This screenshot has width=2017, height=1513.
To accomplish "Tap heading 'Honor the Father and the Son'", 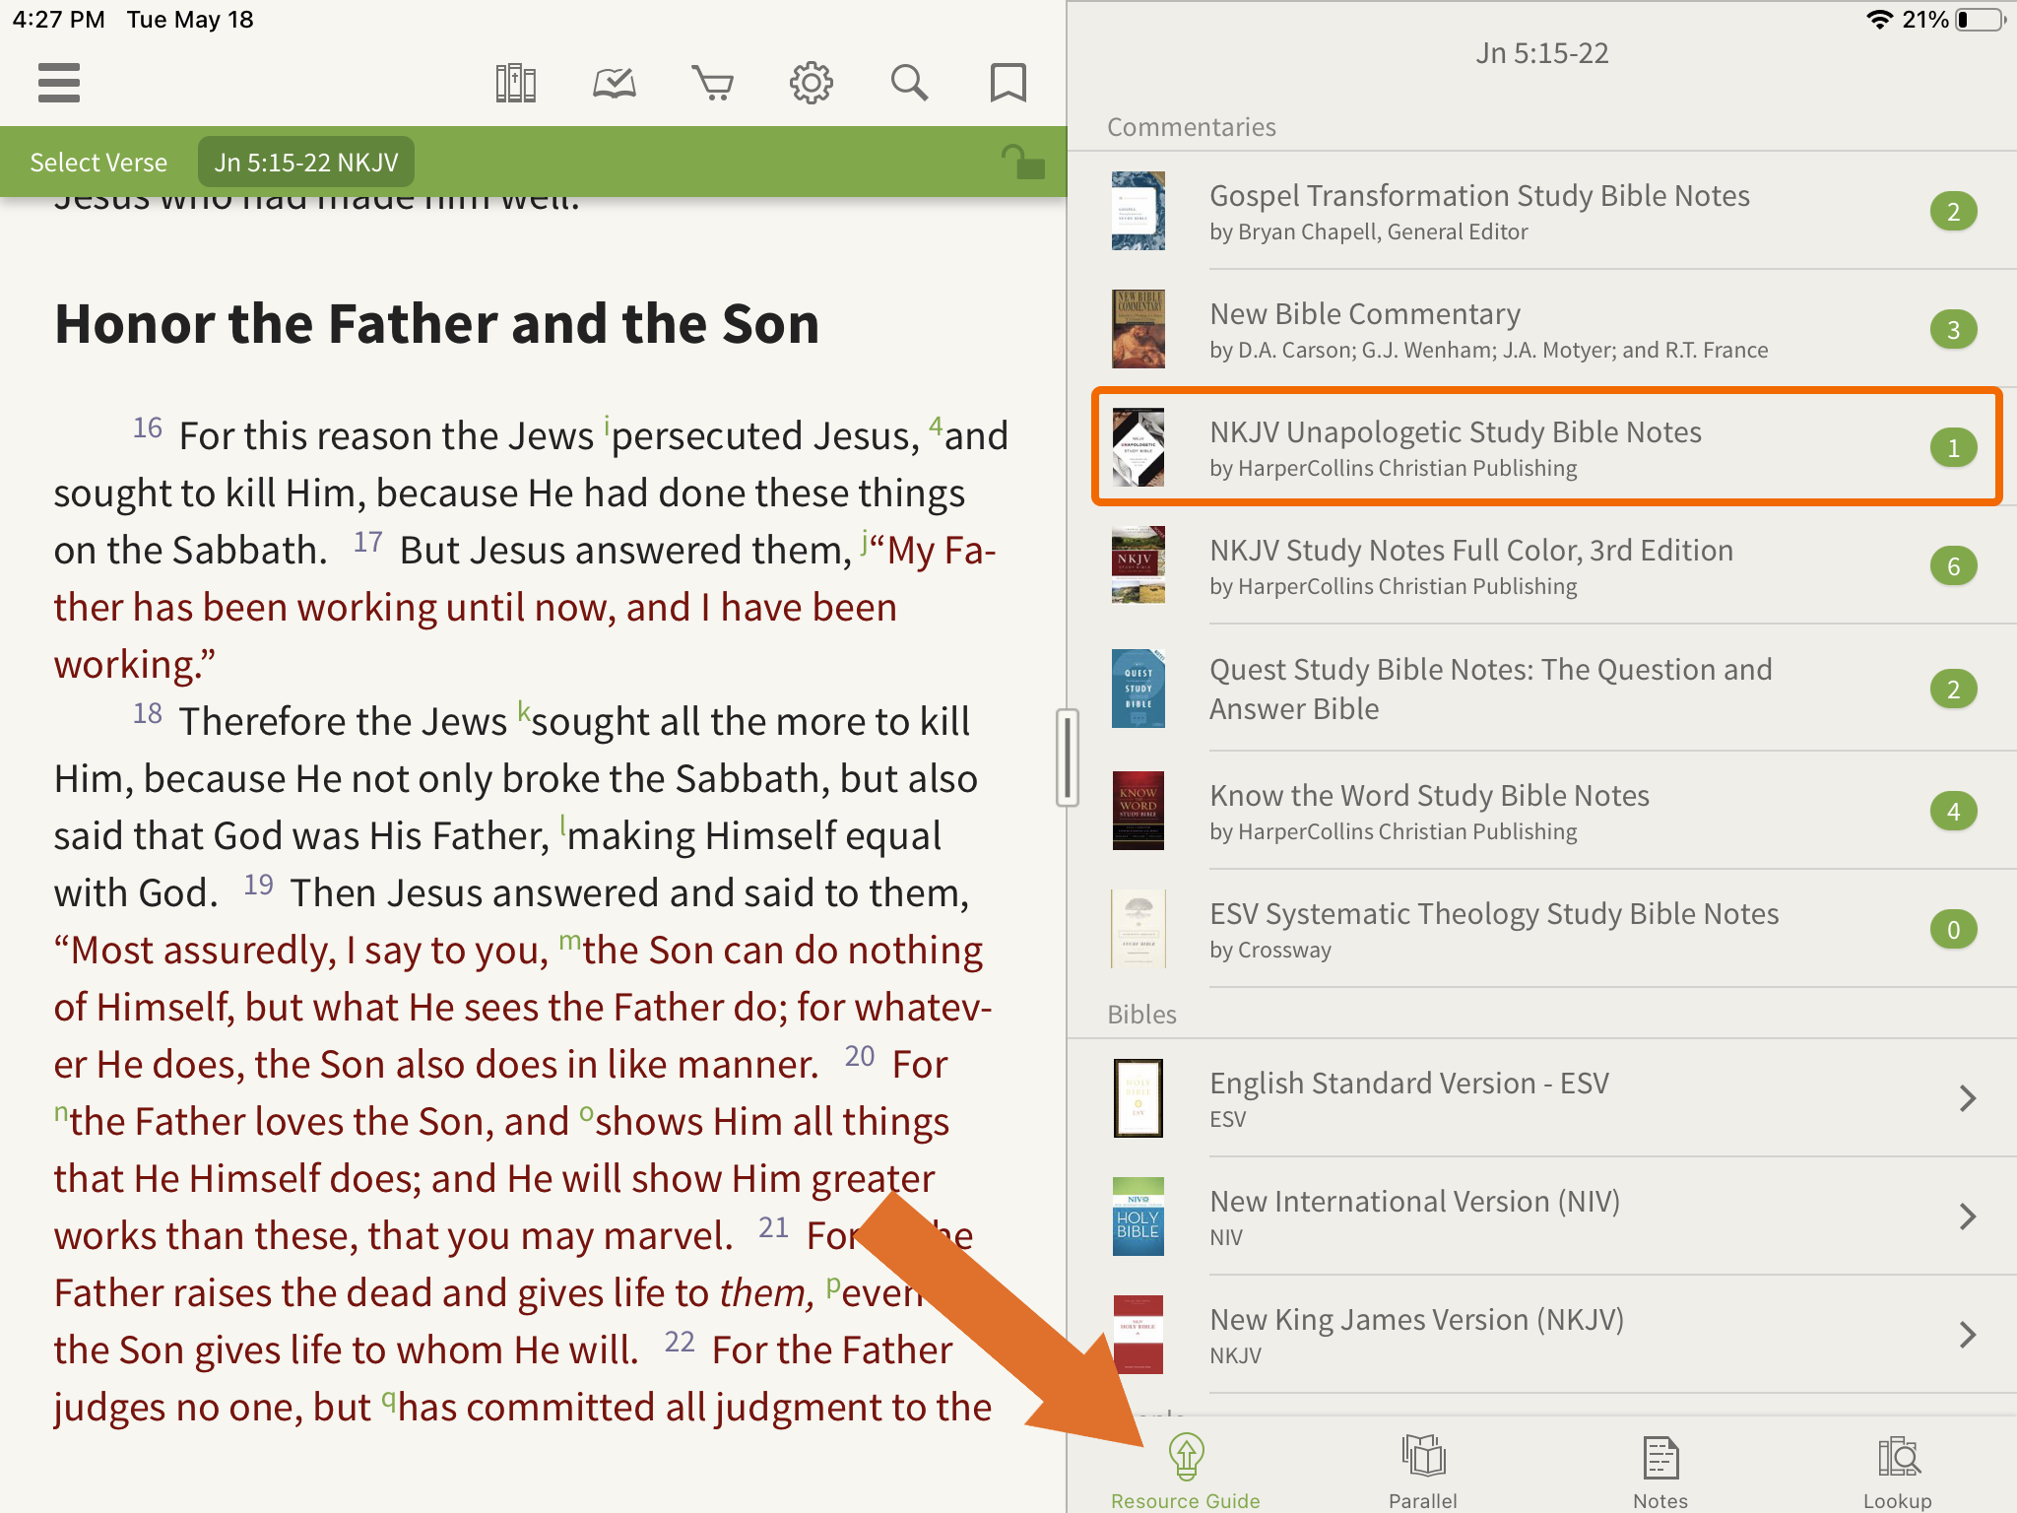I will (436, 323).
